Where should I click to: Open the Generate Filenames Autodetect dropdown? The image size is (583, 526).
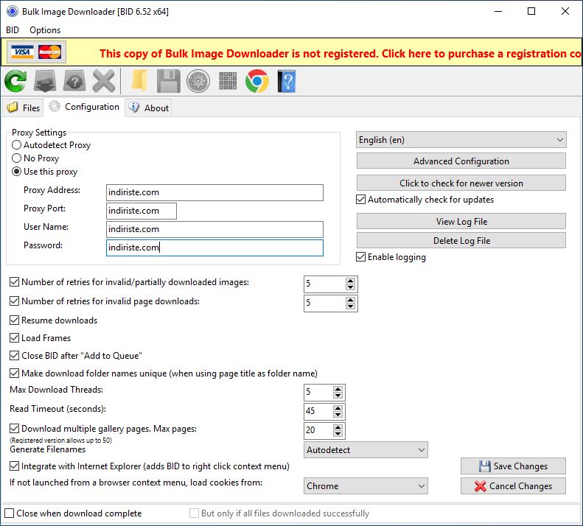(366, 450)
